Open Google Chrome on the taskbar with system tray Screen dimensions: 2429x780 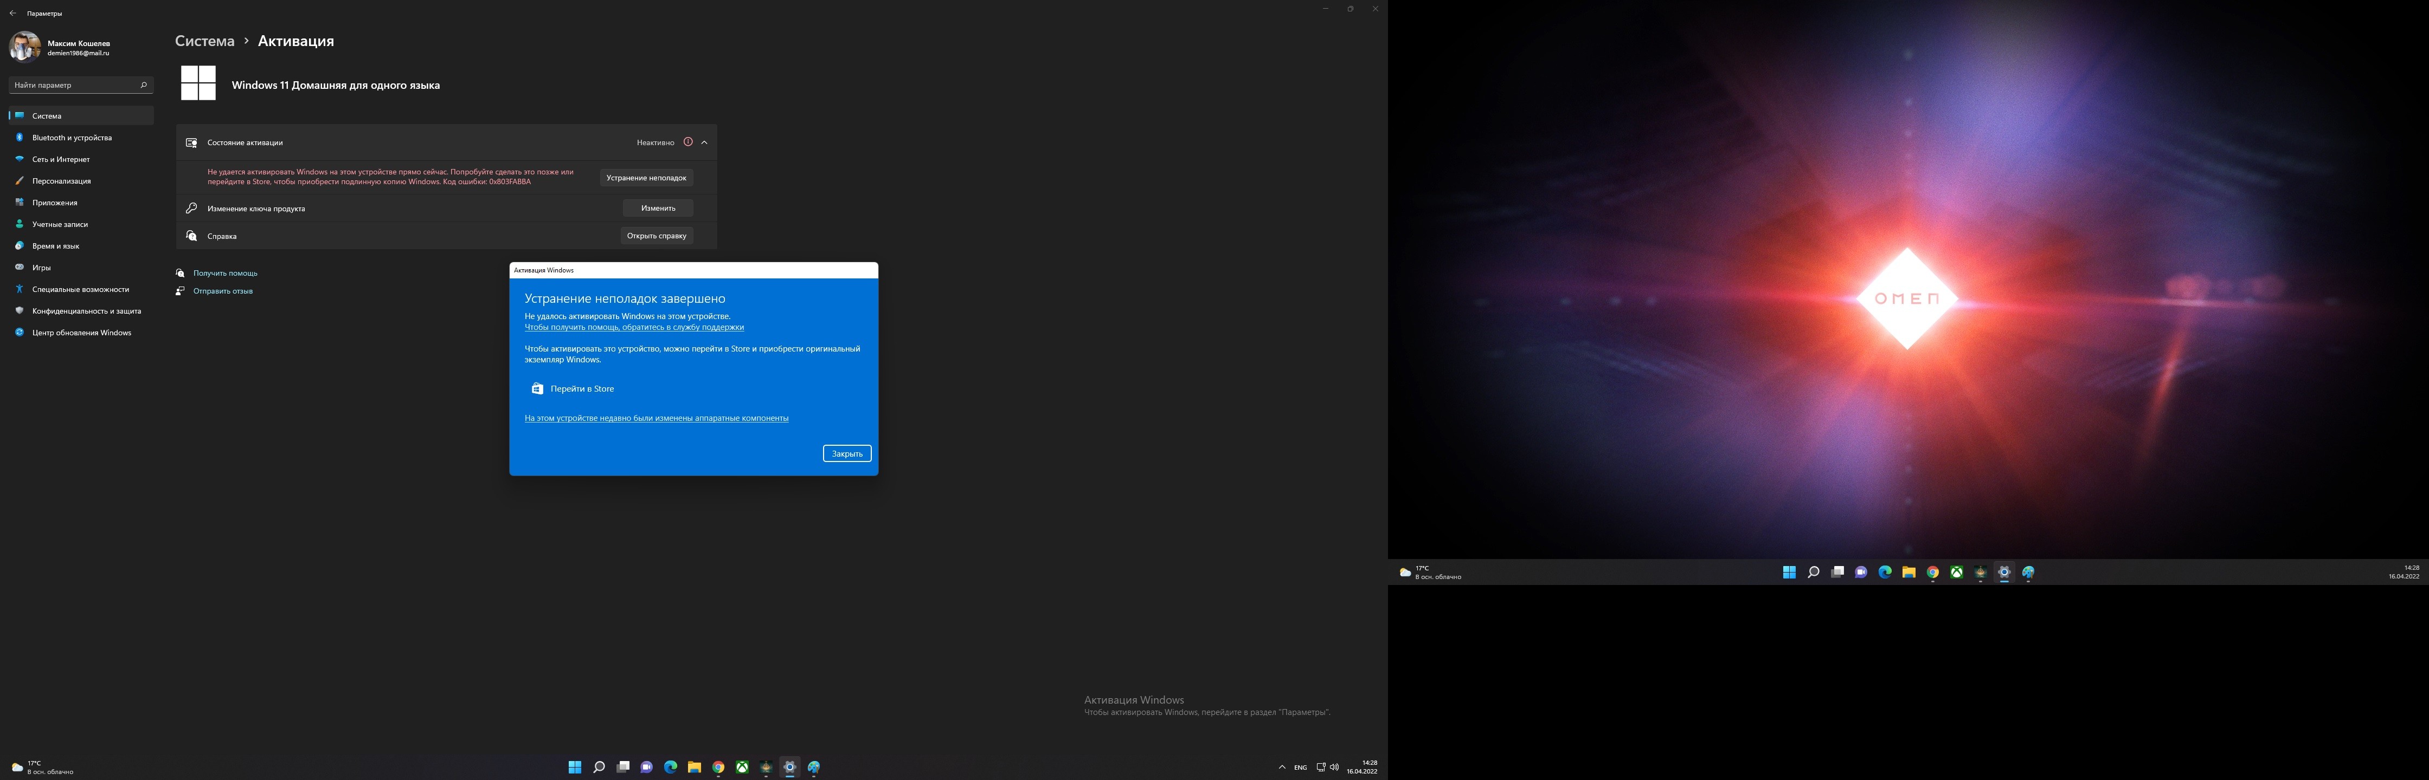tap(718, 767)
